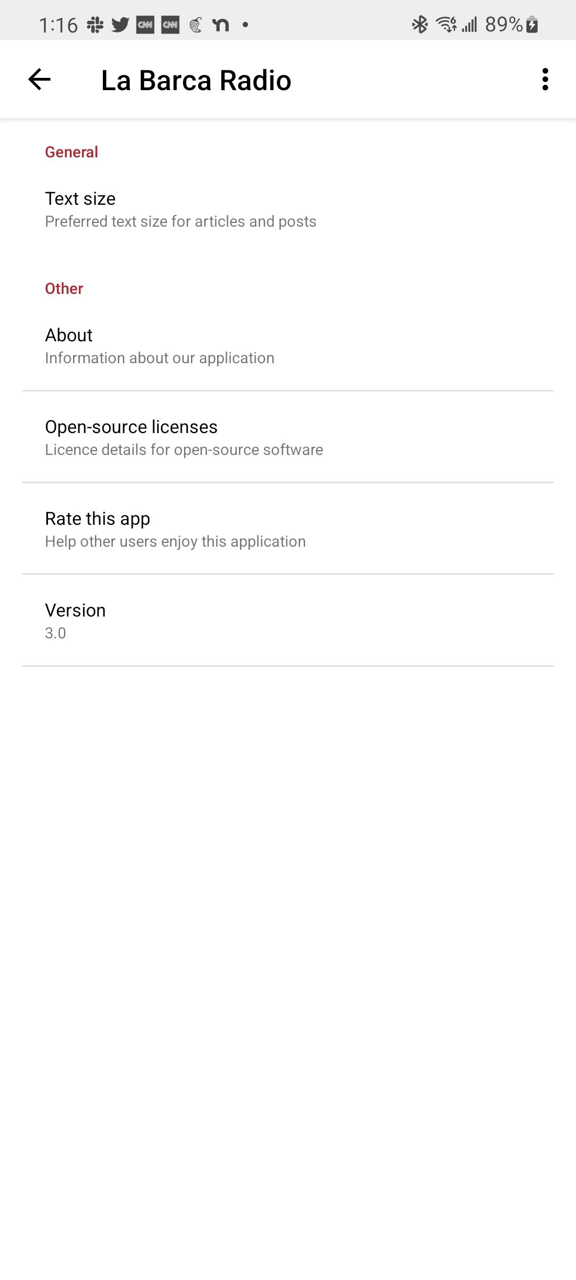Tap the first CNN notification icon
This screenshot has width=576, height=1280.
coord(145,25)
